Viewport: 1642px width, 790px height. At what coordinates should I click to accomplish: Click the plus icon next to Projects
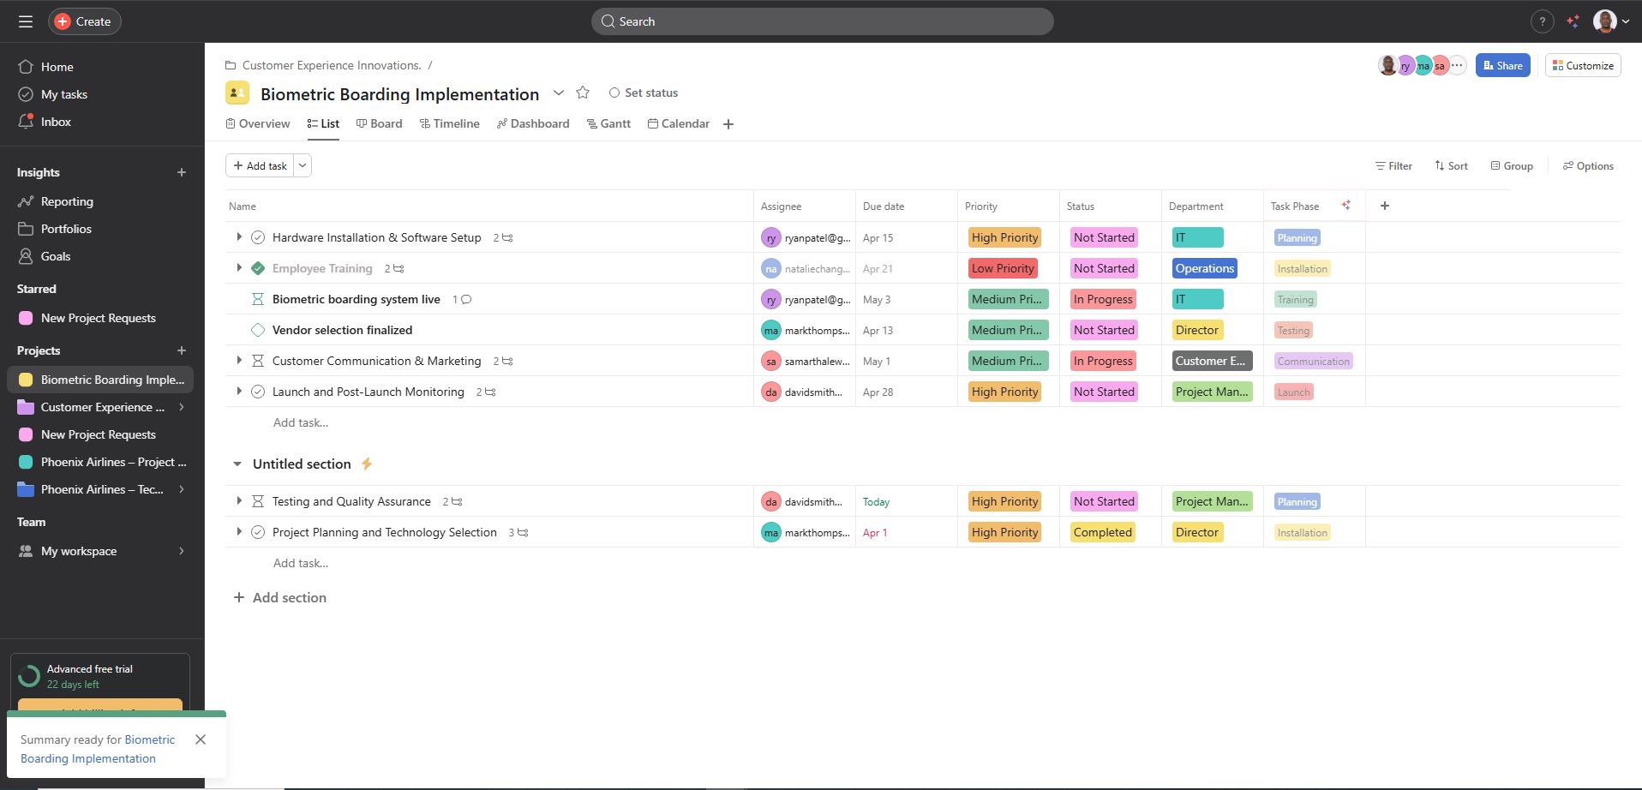tap(182, 350)
